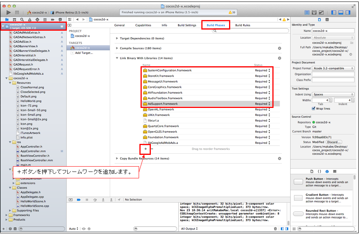This screenshot has height=234, width=359.
Task: Switch to Standard editor
Action: click(307, 12)
